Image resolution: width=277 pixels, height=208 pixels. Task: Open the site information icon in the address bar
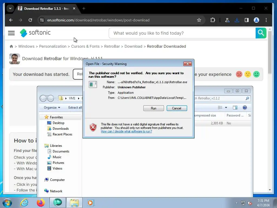click(x=42, y=20)
